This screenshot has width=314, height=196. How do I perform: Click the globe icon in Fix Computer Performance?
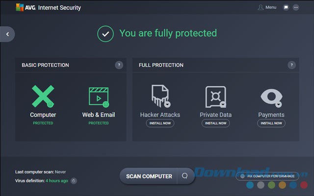[242, 176]
